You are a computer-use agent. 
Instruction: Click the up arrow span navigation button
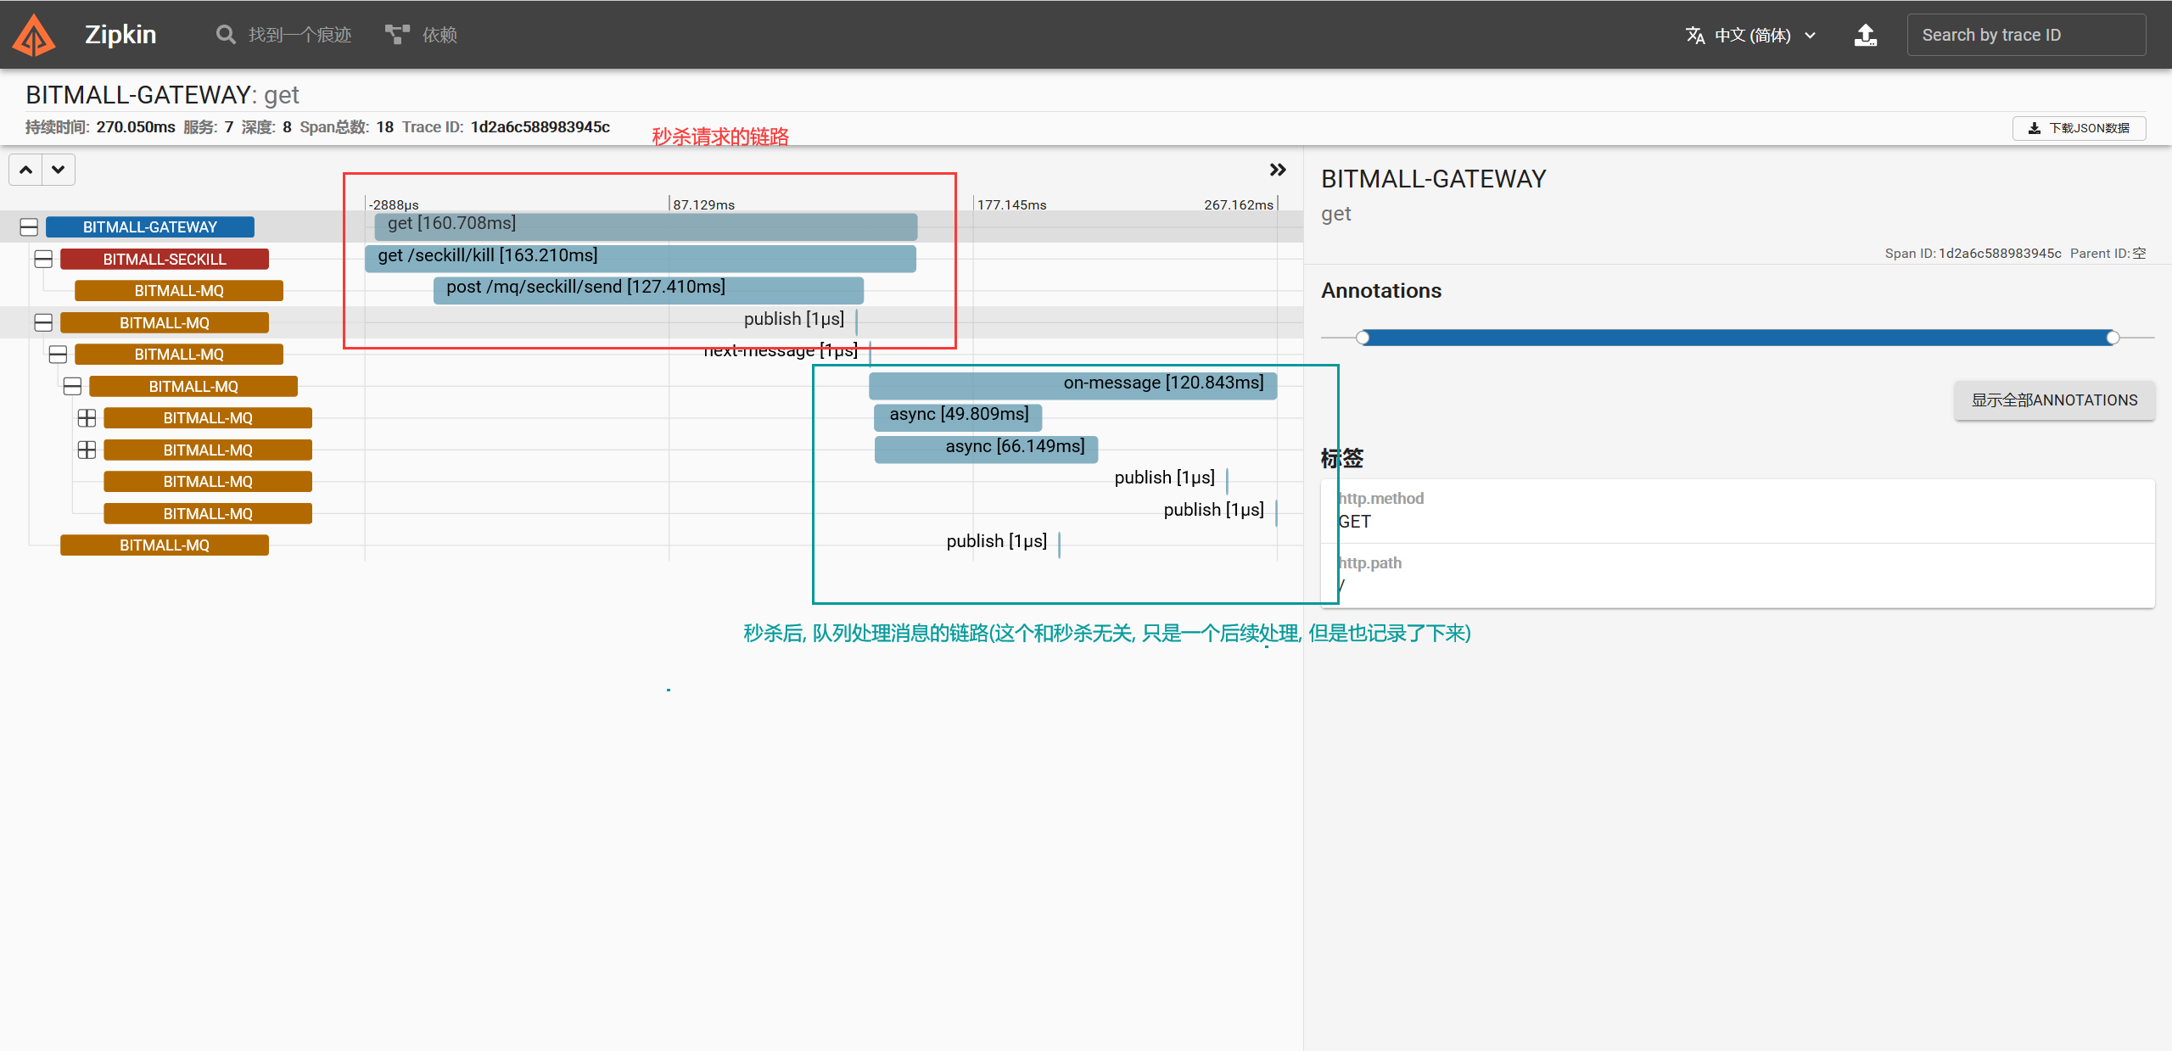tap(26, 170)
